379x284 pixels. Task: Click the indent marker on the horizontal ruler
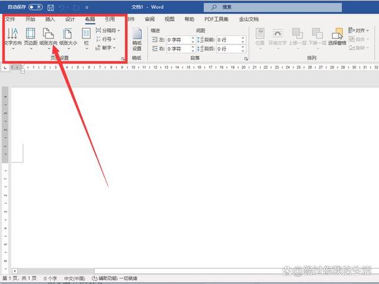22,69
